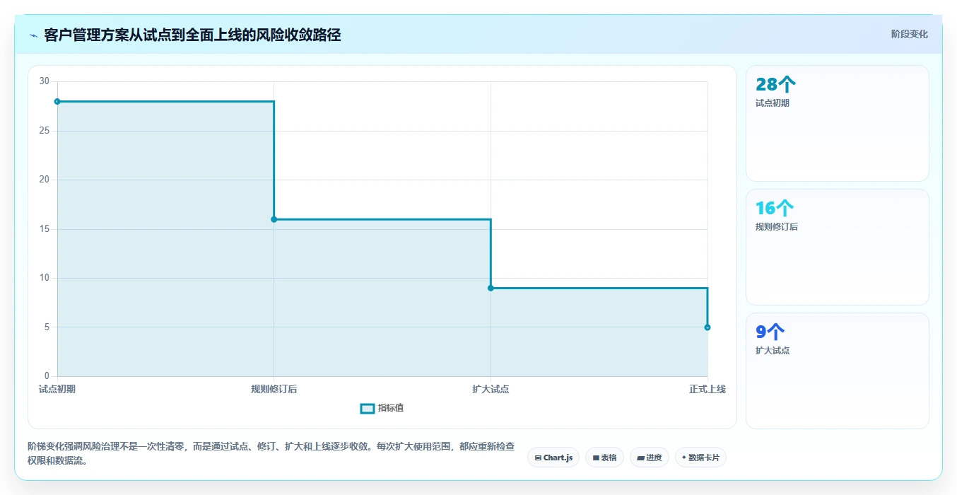Click the chart title 客户管理方案从试点到全面上线的风险收敛路径
The width and height of the screenshot is (957, 495).
[192, 35]
